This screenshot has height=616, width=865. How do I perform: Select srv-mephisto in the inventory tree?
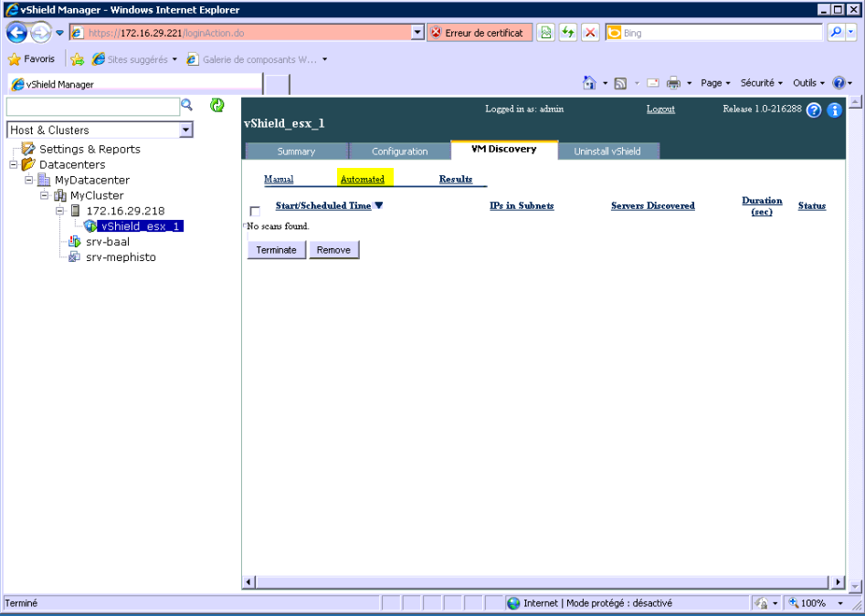(x=121, y=257)
